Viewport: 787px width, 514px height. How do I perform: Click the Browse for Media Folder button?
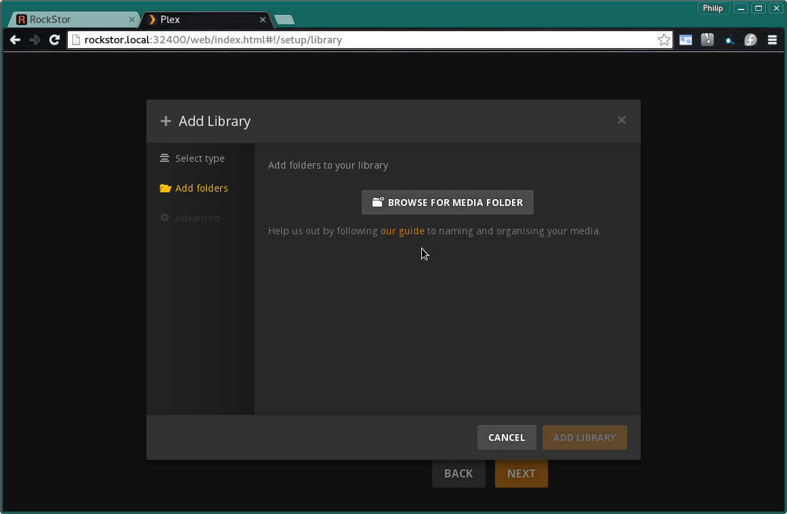coord(447,202)
